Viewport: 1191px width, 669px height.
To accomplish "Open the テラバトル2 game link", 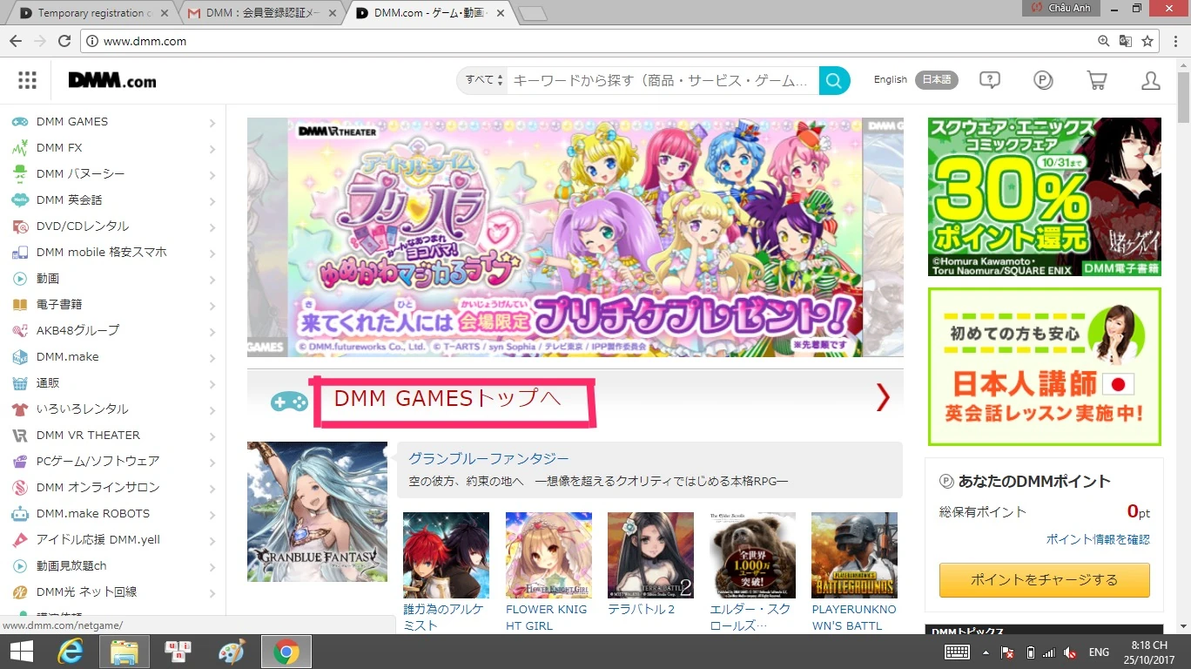I will click(642, 610).
